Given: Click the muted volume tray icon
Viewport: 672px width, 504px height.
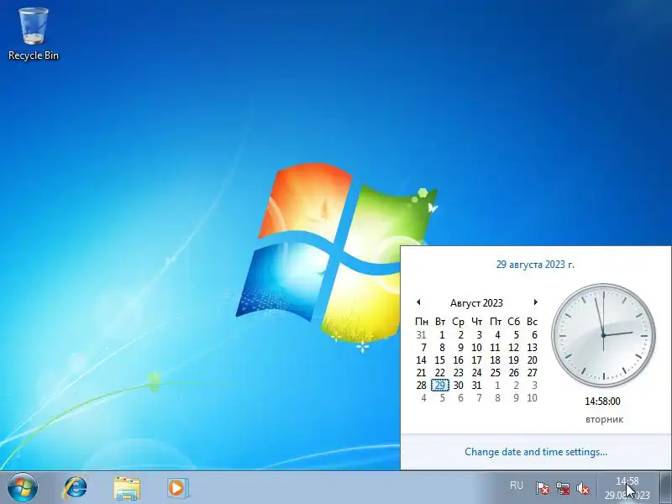Looking at the screenshot, I should click(583, 488).
